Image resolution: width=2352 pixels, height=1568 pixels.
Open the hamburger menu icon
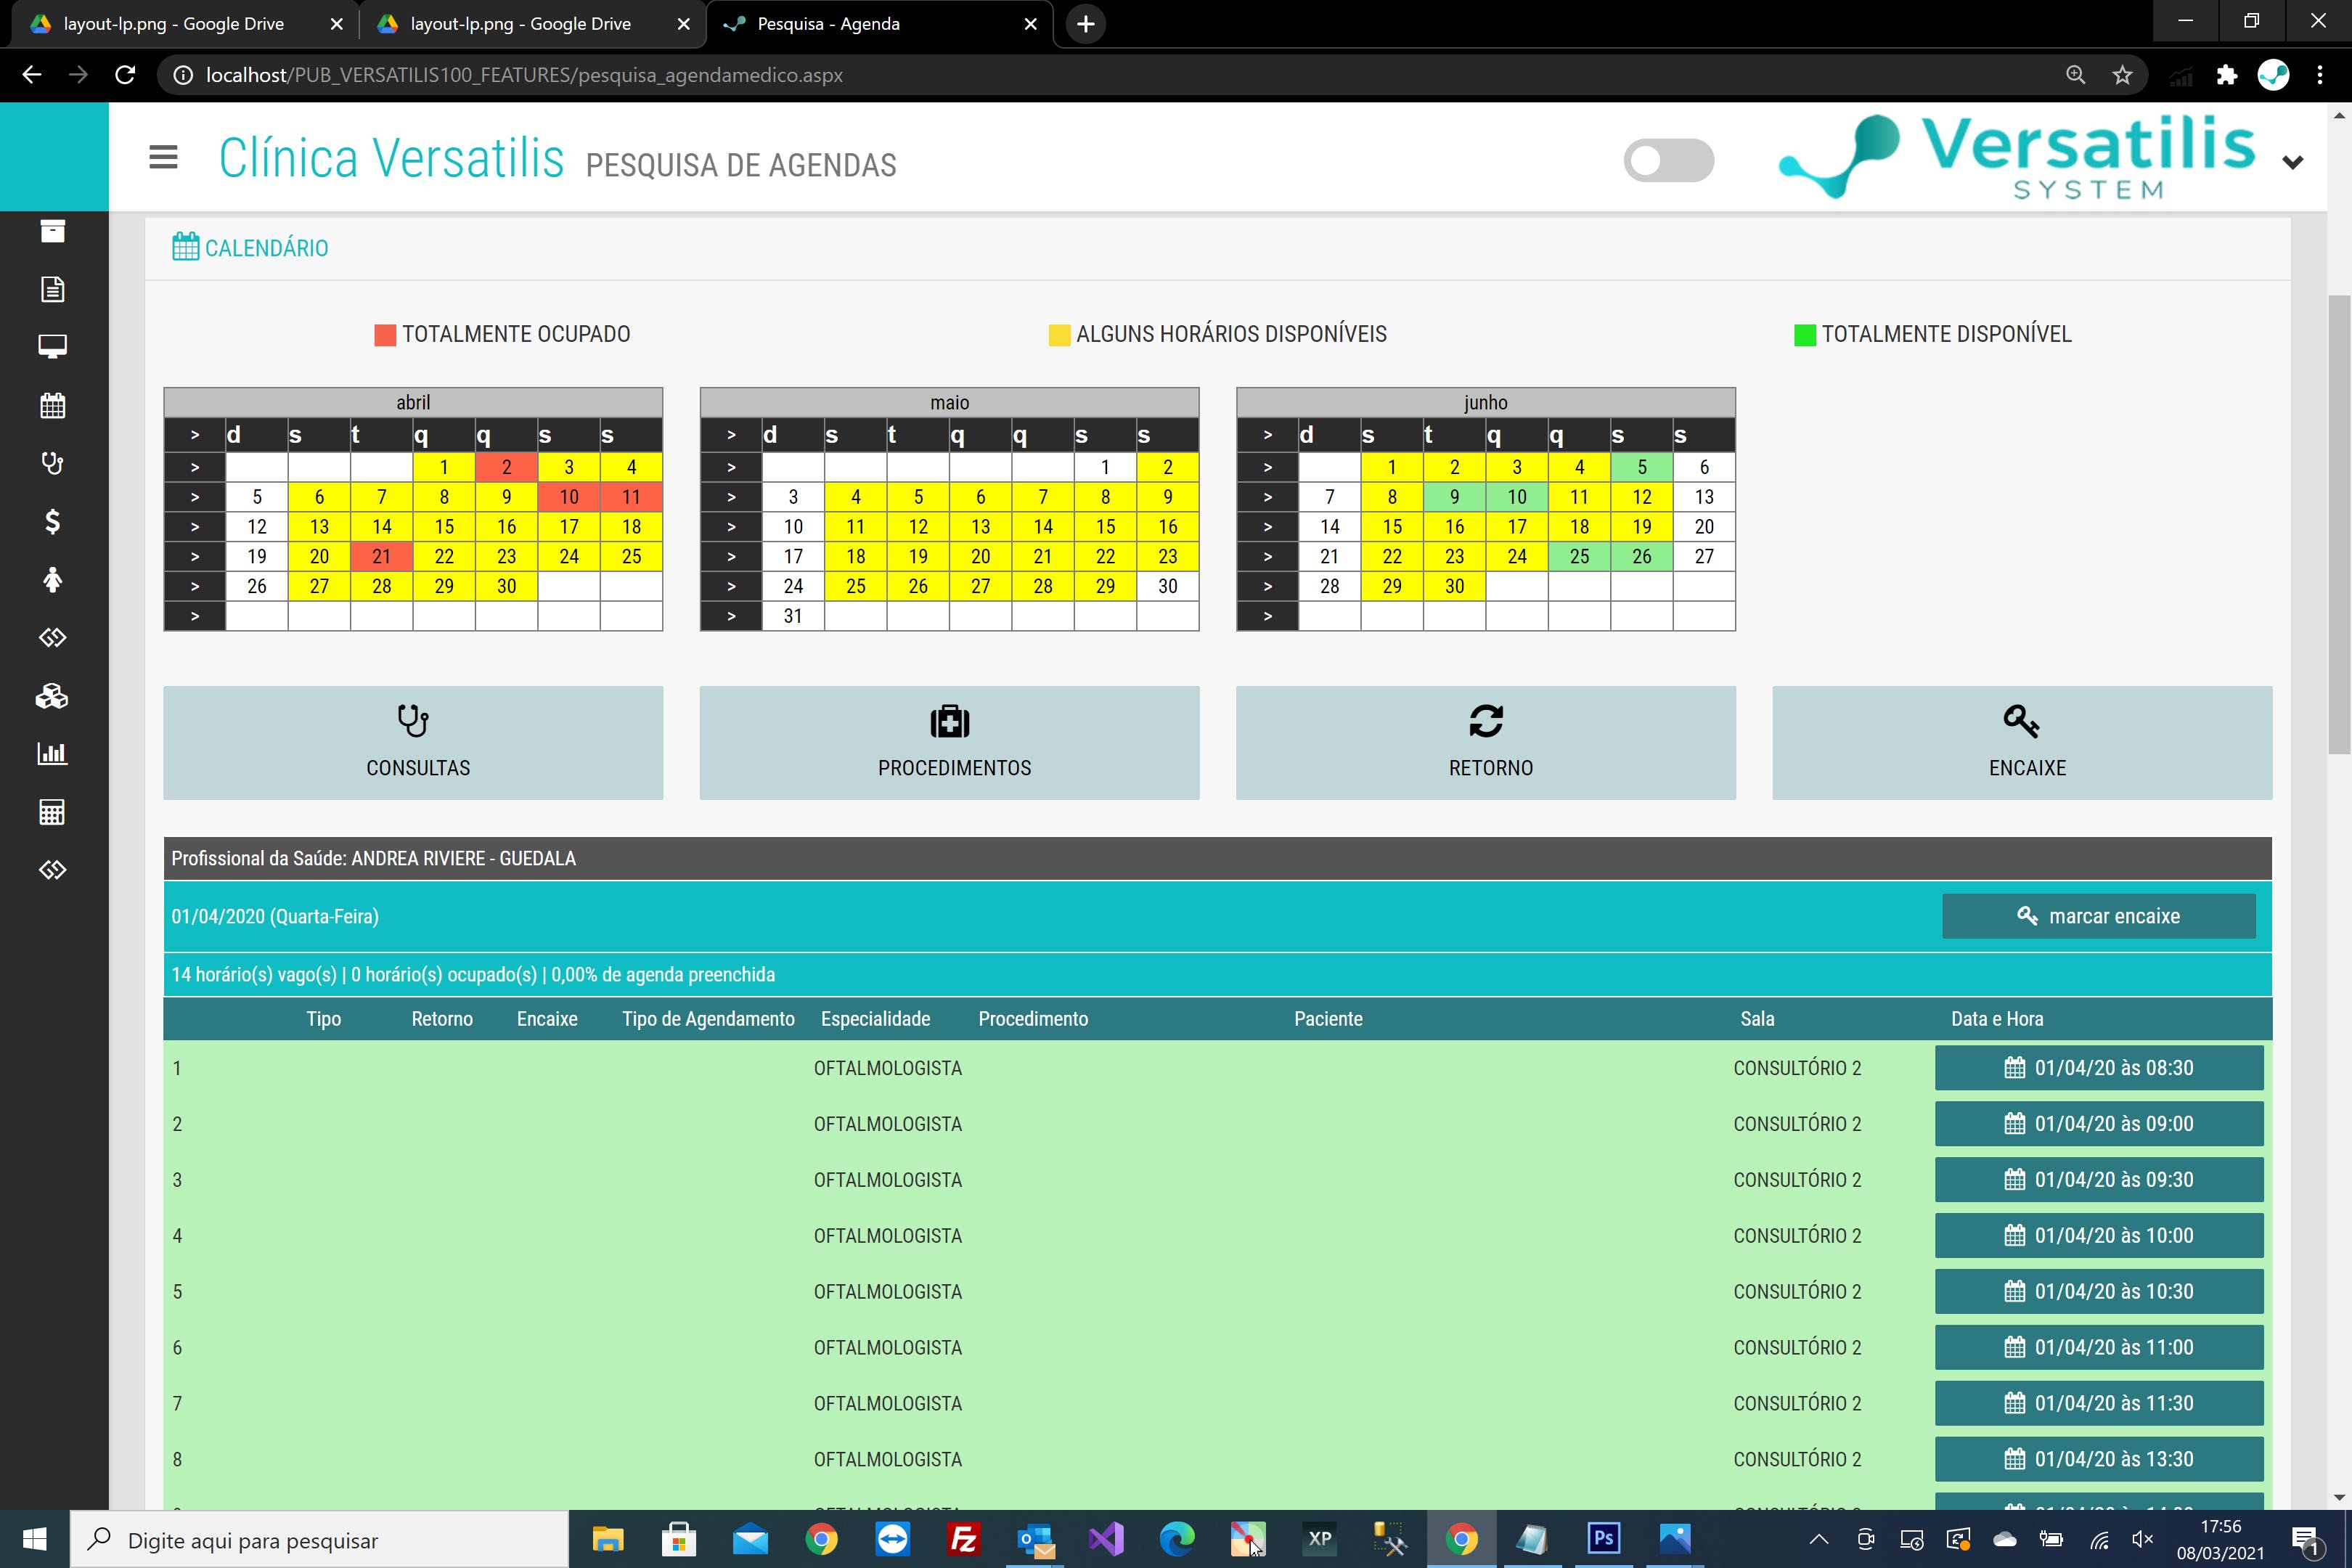pos(163,157)
